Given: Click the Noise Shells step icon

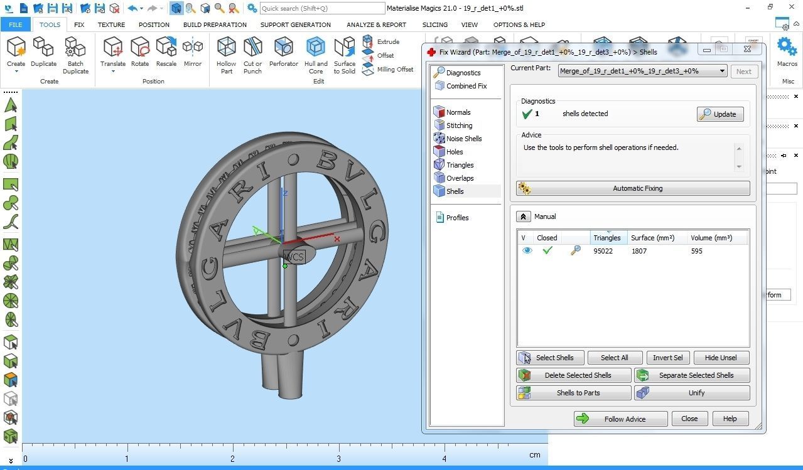Looking at the screenshot, I should tap(439, 139).
